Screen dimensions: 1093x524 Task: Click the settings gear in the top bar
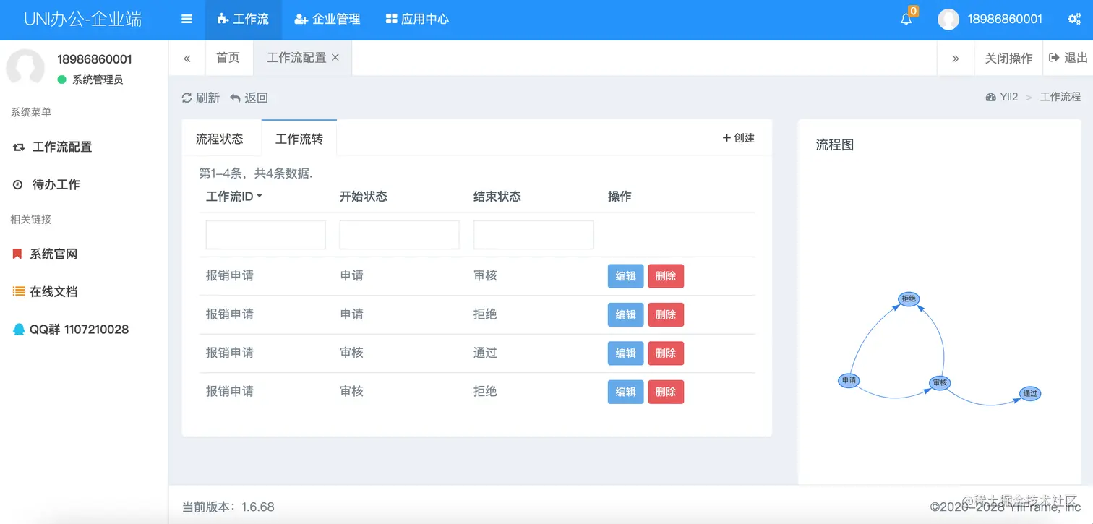[1075, 20]
